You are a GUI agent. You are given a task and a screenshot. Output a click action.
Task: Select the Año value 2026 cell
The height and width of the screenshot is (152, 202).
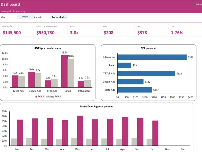tap(25, 17)
